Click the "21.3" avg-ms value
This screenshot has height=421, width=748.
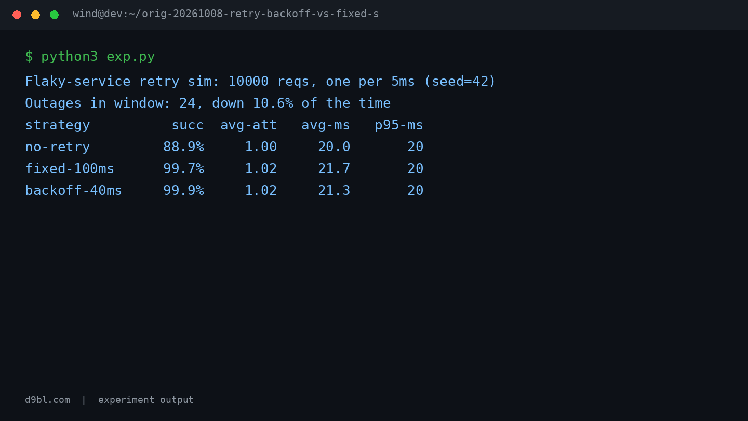(x=334, y=191)
